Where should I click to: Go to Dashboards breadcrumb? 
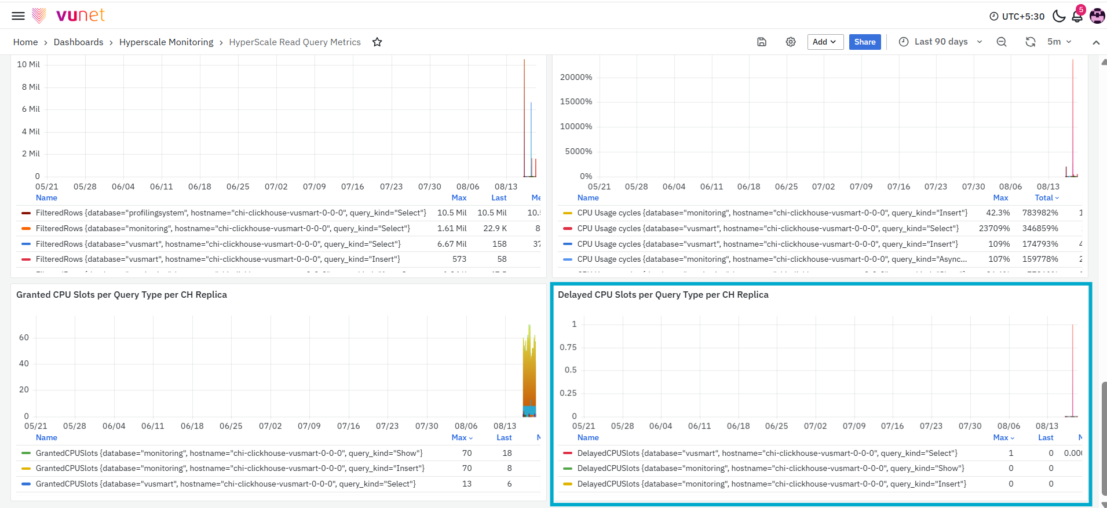click(x=78, y=42)
